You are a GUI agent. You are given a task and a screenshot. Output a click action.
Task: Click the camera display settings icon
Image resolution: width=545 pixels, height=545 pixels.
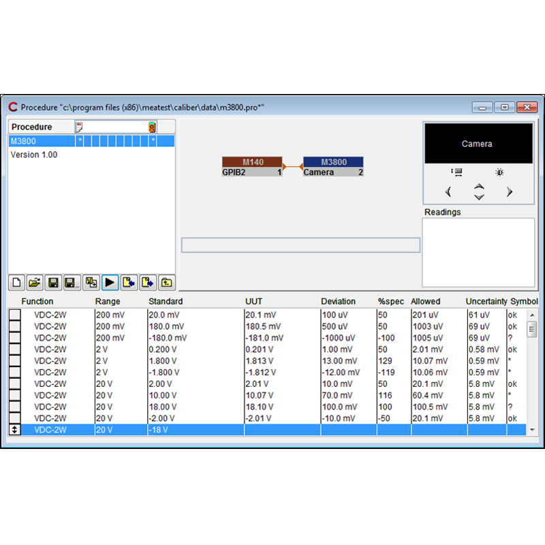click(456, 172)
